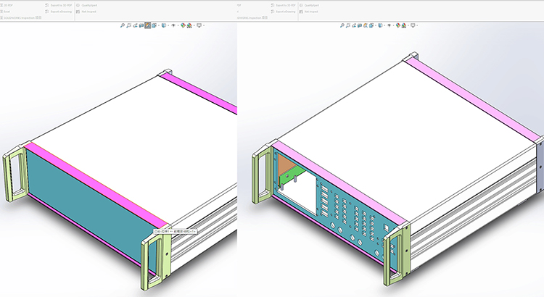The width and height of the screenshot is (544, 297).
Task: Open Display Style dropdown in left viewport toolbar
Action: 164,25
